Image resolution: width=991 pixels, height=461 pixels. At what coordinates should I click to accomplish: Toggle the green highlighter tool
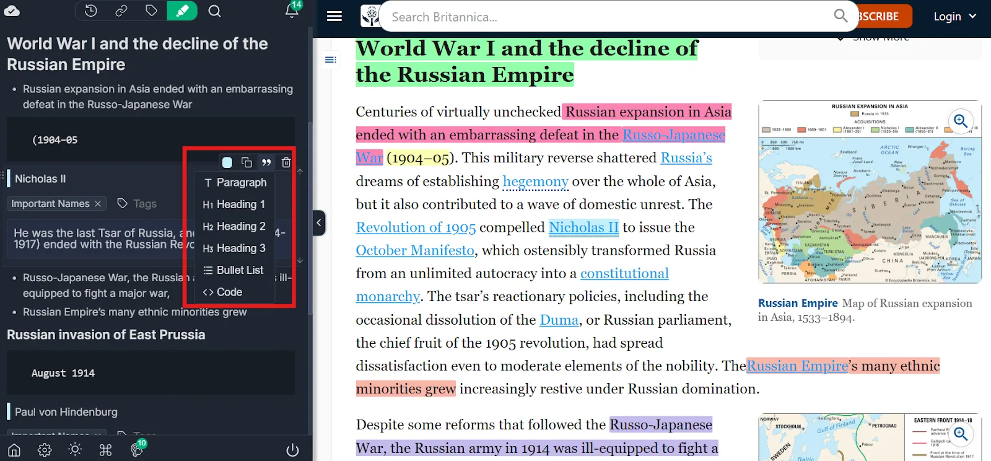[182, 11]
